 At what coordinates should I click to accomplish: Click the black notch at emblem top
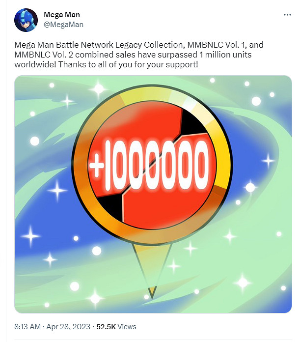[x=192, y=123]
